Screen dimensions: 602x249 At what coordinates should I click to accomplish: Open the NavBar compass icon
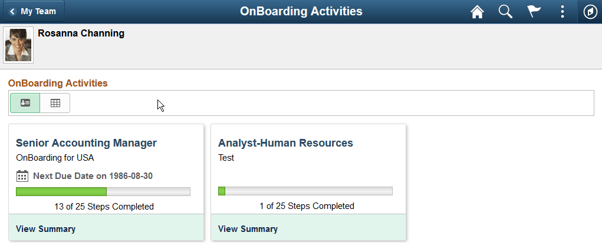click(590, 12)
